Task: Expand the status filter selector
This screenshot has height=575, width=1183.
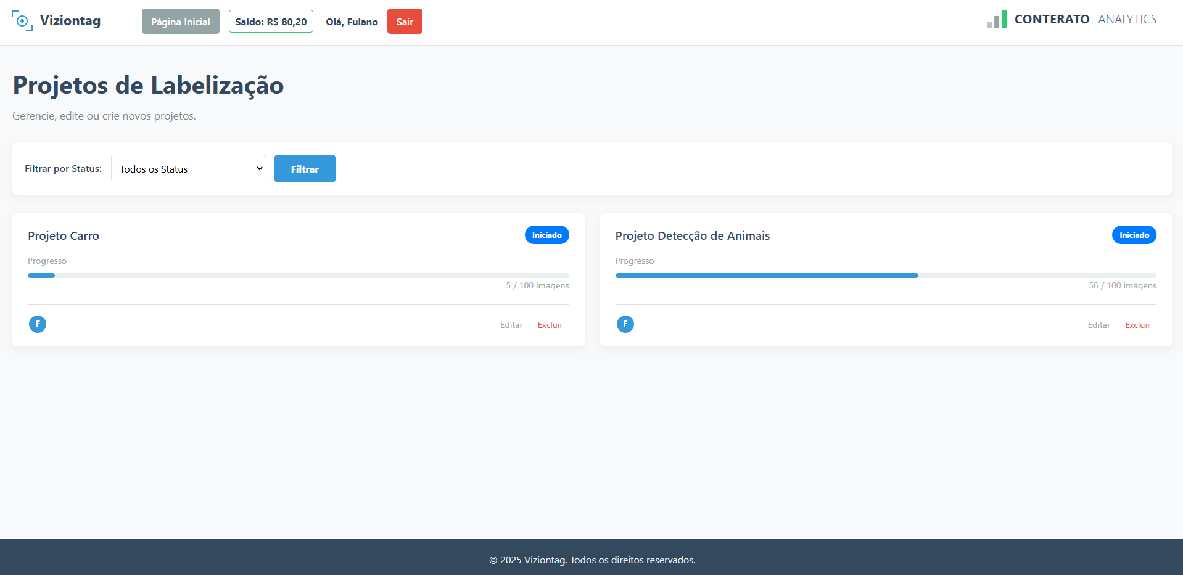Action: (x=188, y=168)
